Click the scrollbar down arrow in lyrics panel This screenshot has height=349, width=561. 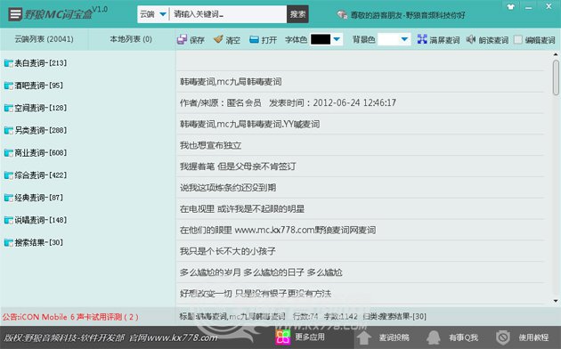tap(556, 301)
